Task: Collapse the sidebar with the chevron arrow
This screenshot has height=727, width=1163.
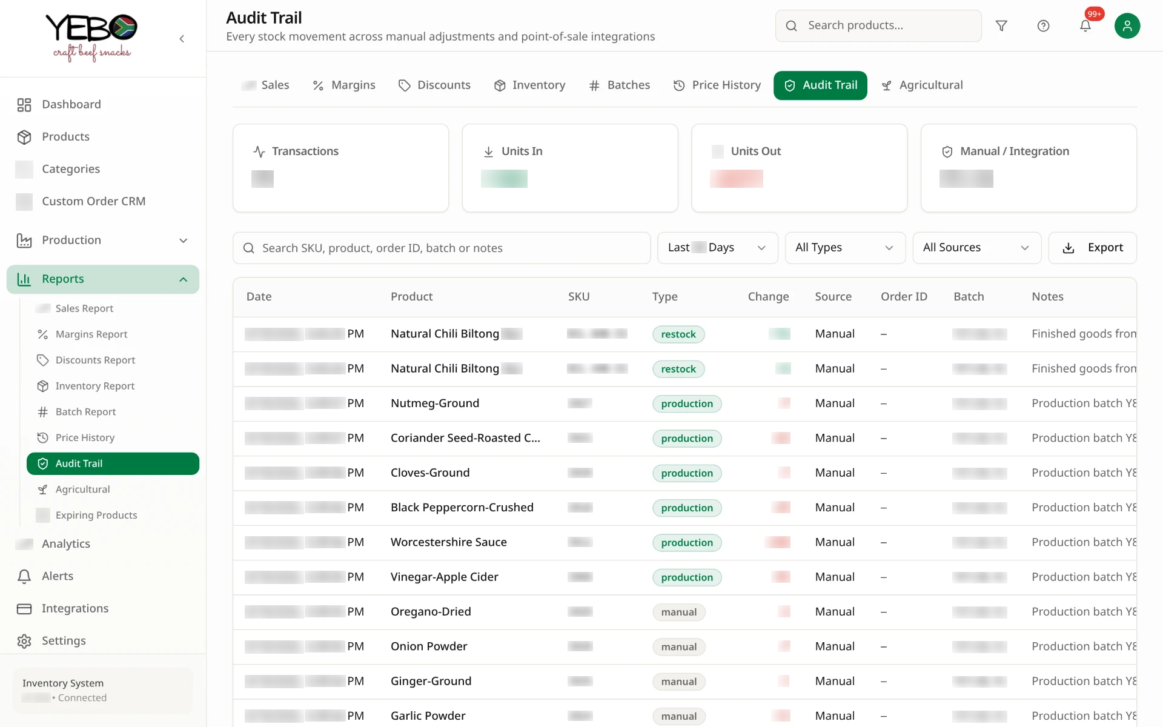Action: point(182,39)
